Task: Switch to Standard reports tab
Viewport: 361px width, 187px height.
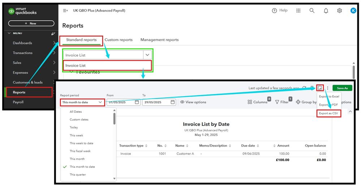Action: click(81, 40)
